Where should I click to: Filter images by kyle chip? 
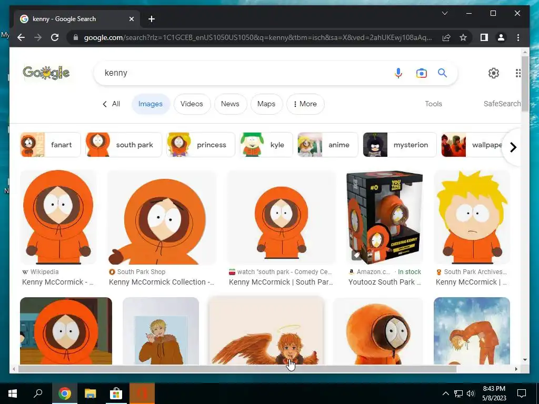pos(266,145)
